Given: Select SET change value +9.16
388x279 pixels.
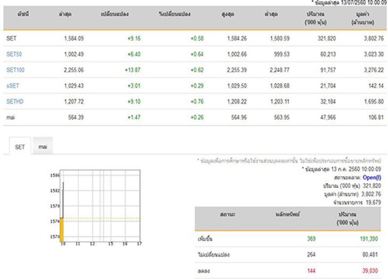Looking at the screenshot, I should coord(134,38).
